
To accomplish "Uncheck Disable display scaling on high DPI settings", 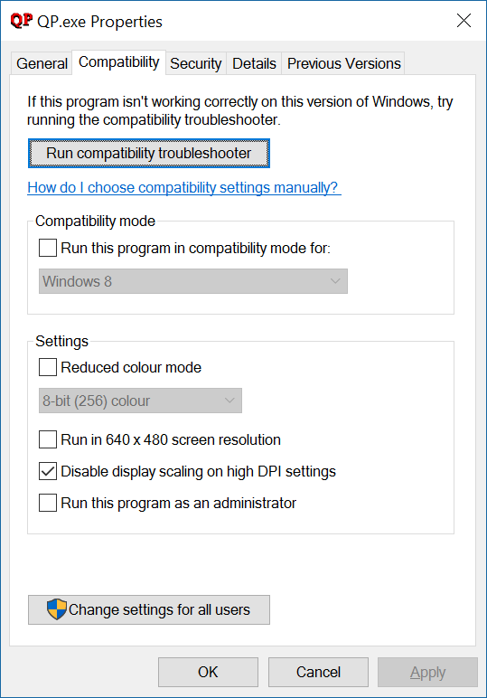I will (48, 471).
